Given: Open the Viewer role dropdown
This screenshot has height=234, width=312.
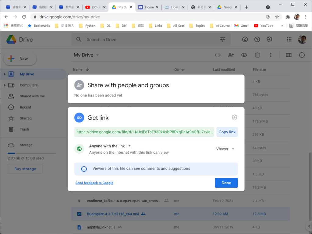Looking at the screenshot, I should (x=225, y=149).
